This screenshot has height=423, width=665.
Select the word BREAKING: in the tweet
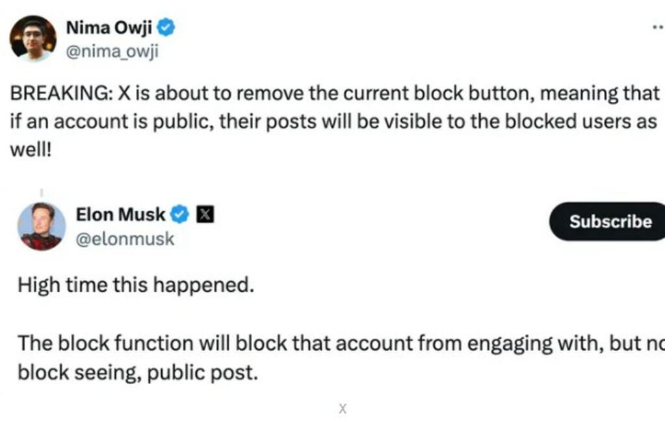coord(61,94)
